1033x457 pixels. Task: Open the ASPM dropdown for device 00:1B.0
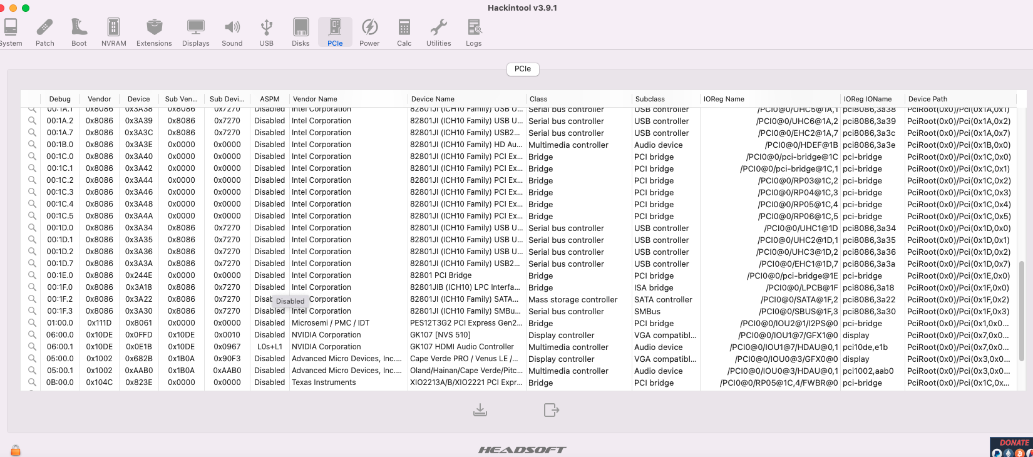(x=270, y=145)
